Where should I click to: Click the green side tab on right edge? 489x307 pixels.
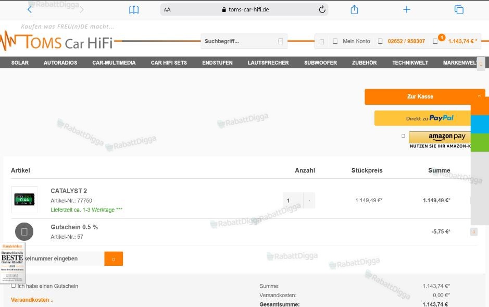480,142
